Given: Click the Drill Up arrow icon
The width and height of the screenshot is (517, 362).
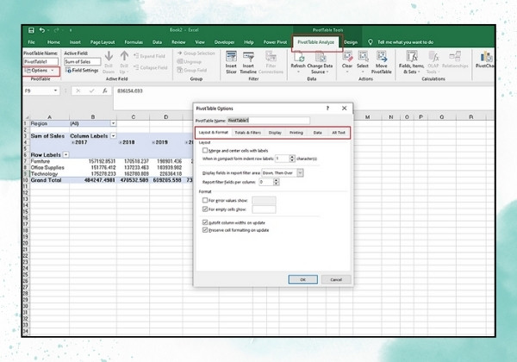Looking at the screenshot, I should [x=124, y=56].
